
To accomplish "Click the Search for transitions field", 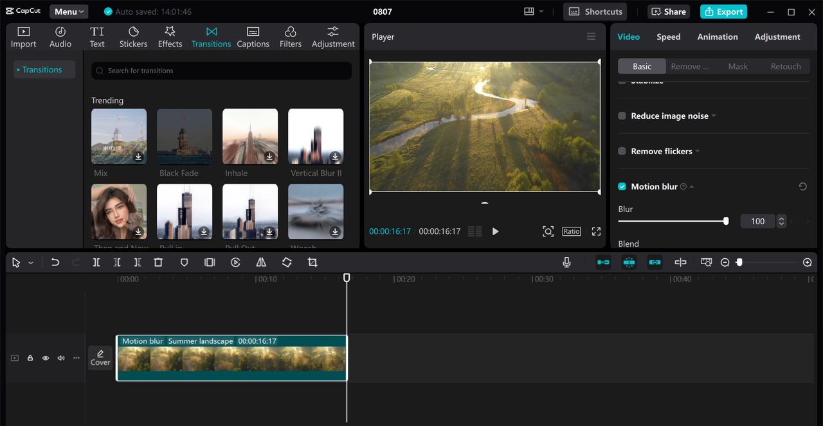I will coord(221,71).
